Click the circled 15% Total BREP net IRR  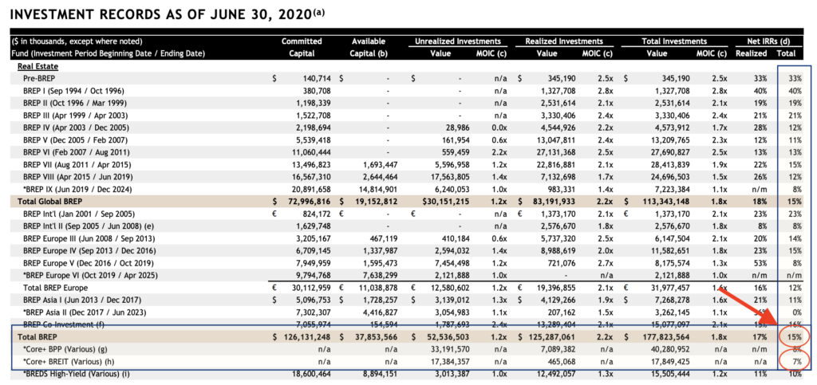point(796,337)
